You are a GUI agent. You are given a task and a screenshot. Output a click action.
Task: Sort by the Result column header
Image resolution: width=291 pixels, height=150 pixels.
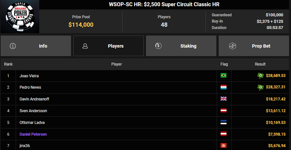tap(260, 64)
